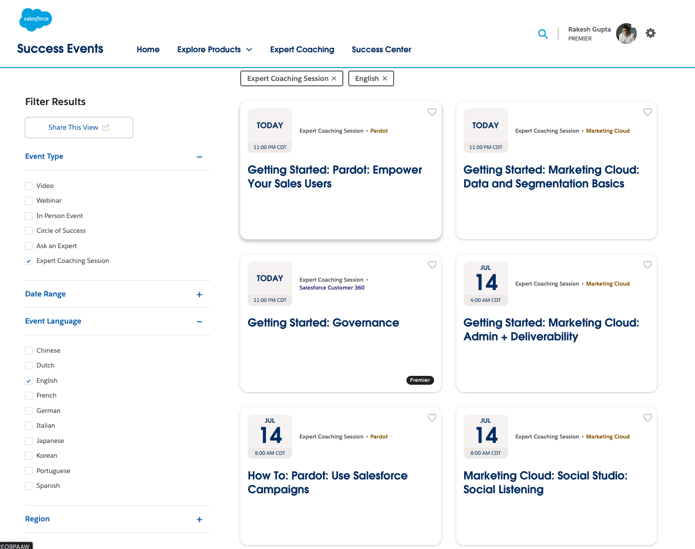The width and height of the screenshot is (695, 549).
Task: Open Getting Started: Governance event
Action: 323,323
